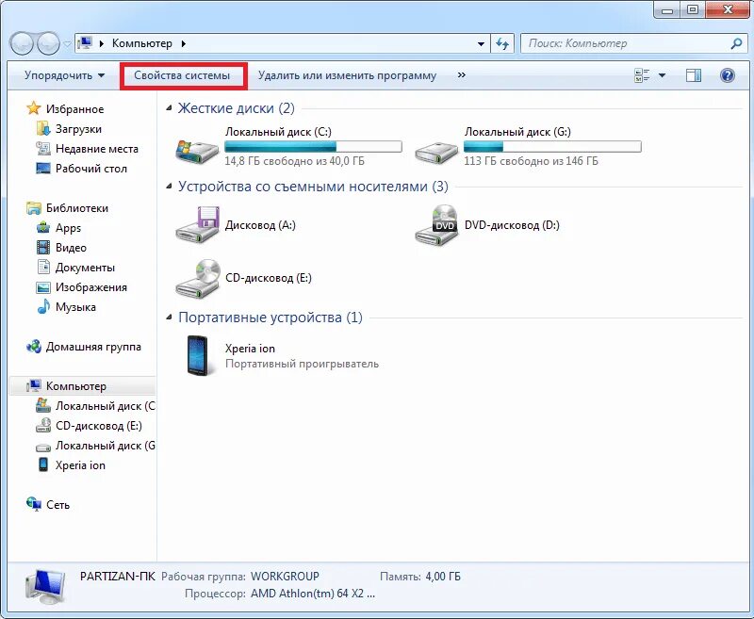Click Компьютер in address bar

pyautogui.click(x=142, y=43)
